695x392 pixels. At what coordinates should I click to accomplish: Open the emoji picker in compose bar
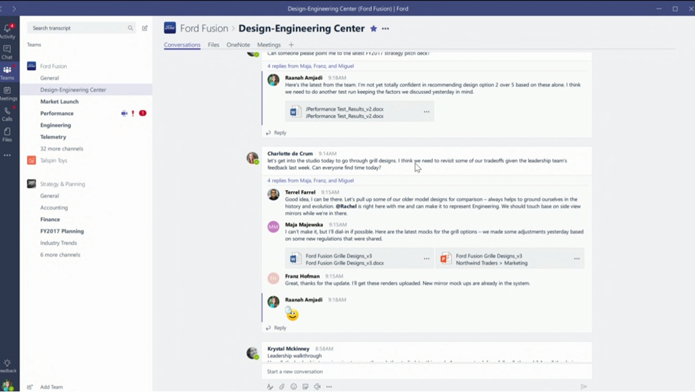294,387
